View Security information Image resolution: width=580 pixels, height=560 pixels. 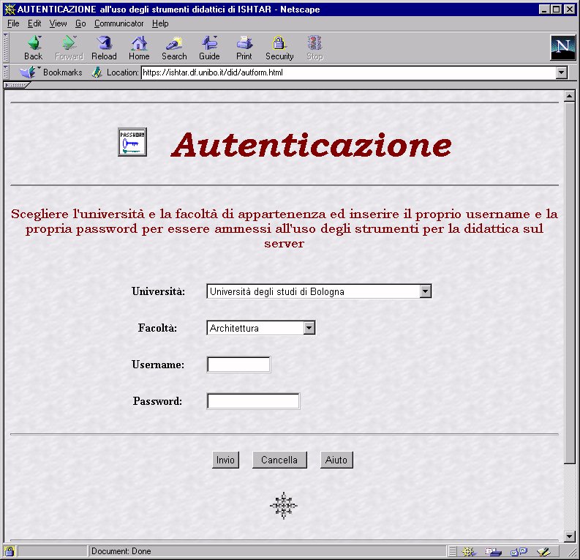coord(279,48)
